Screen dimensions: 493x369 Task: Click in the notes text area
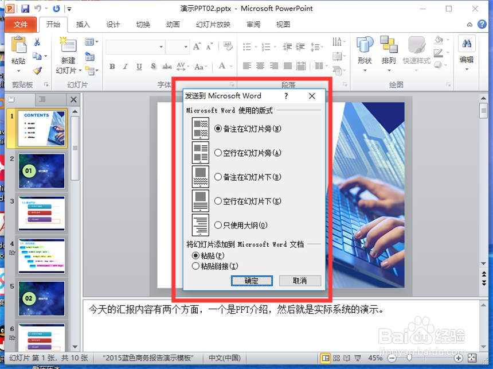pos(281,326)
